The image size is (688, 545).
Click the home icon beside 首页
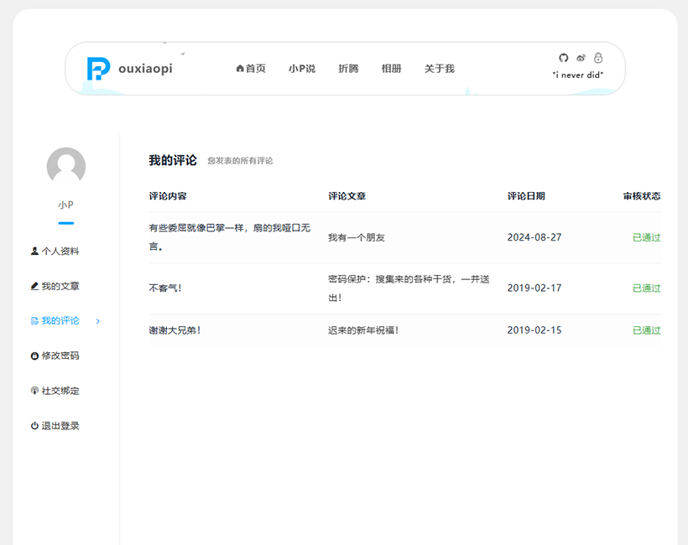tap(240, 69)
